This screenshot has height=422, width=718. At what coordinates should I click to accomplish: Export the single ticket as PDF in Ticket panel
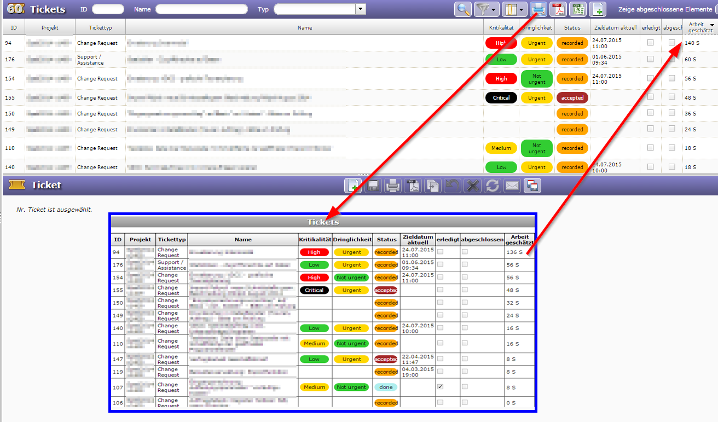(413, 186)
